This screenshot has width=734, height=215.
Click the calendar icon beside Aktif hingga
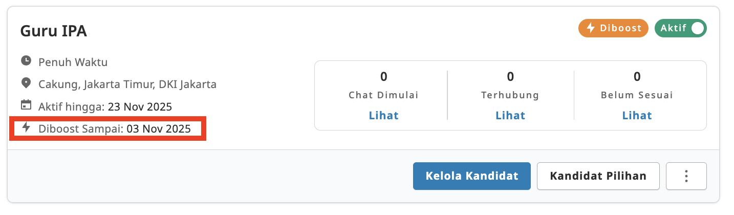pyautogui.click(x=26, y=105)
